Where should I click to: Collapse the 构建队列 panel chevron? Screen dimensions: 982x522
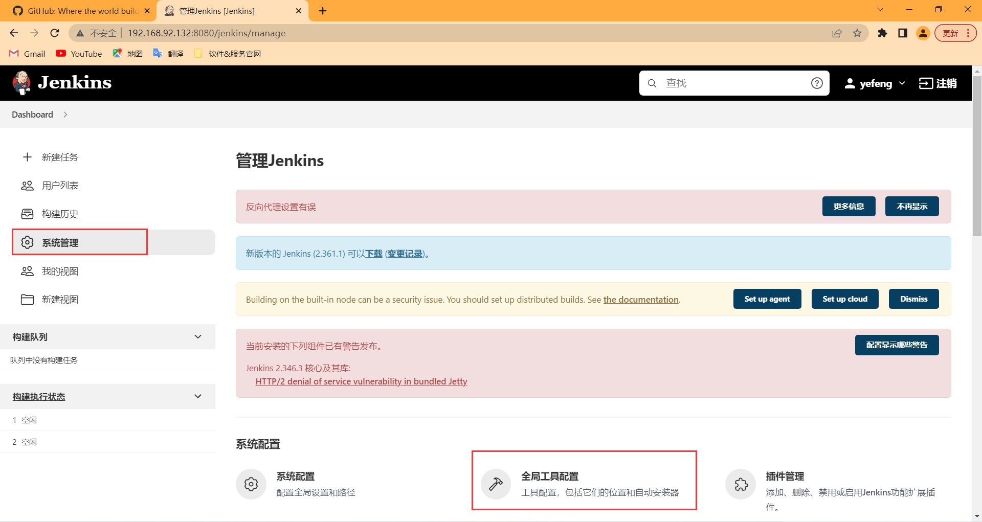click(198, 337)
